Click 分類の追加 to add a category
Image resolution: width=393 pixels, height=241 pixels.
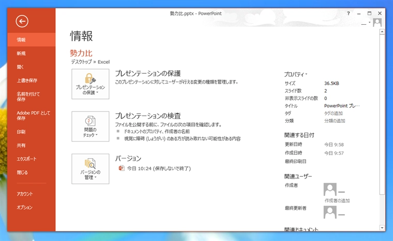(x=335, y=121)
